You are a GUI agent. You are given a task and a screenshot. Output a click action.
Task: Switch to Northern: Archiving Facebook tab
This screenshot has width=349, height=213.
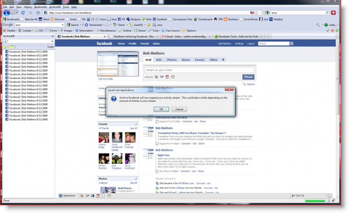tap(134, 36)
